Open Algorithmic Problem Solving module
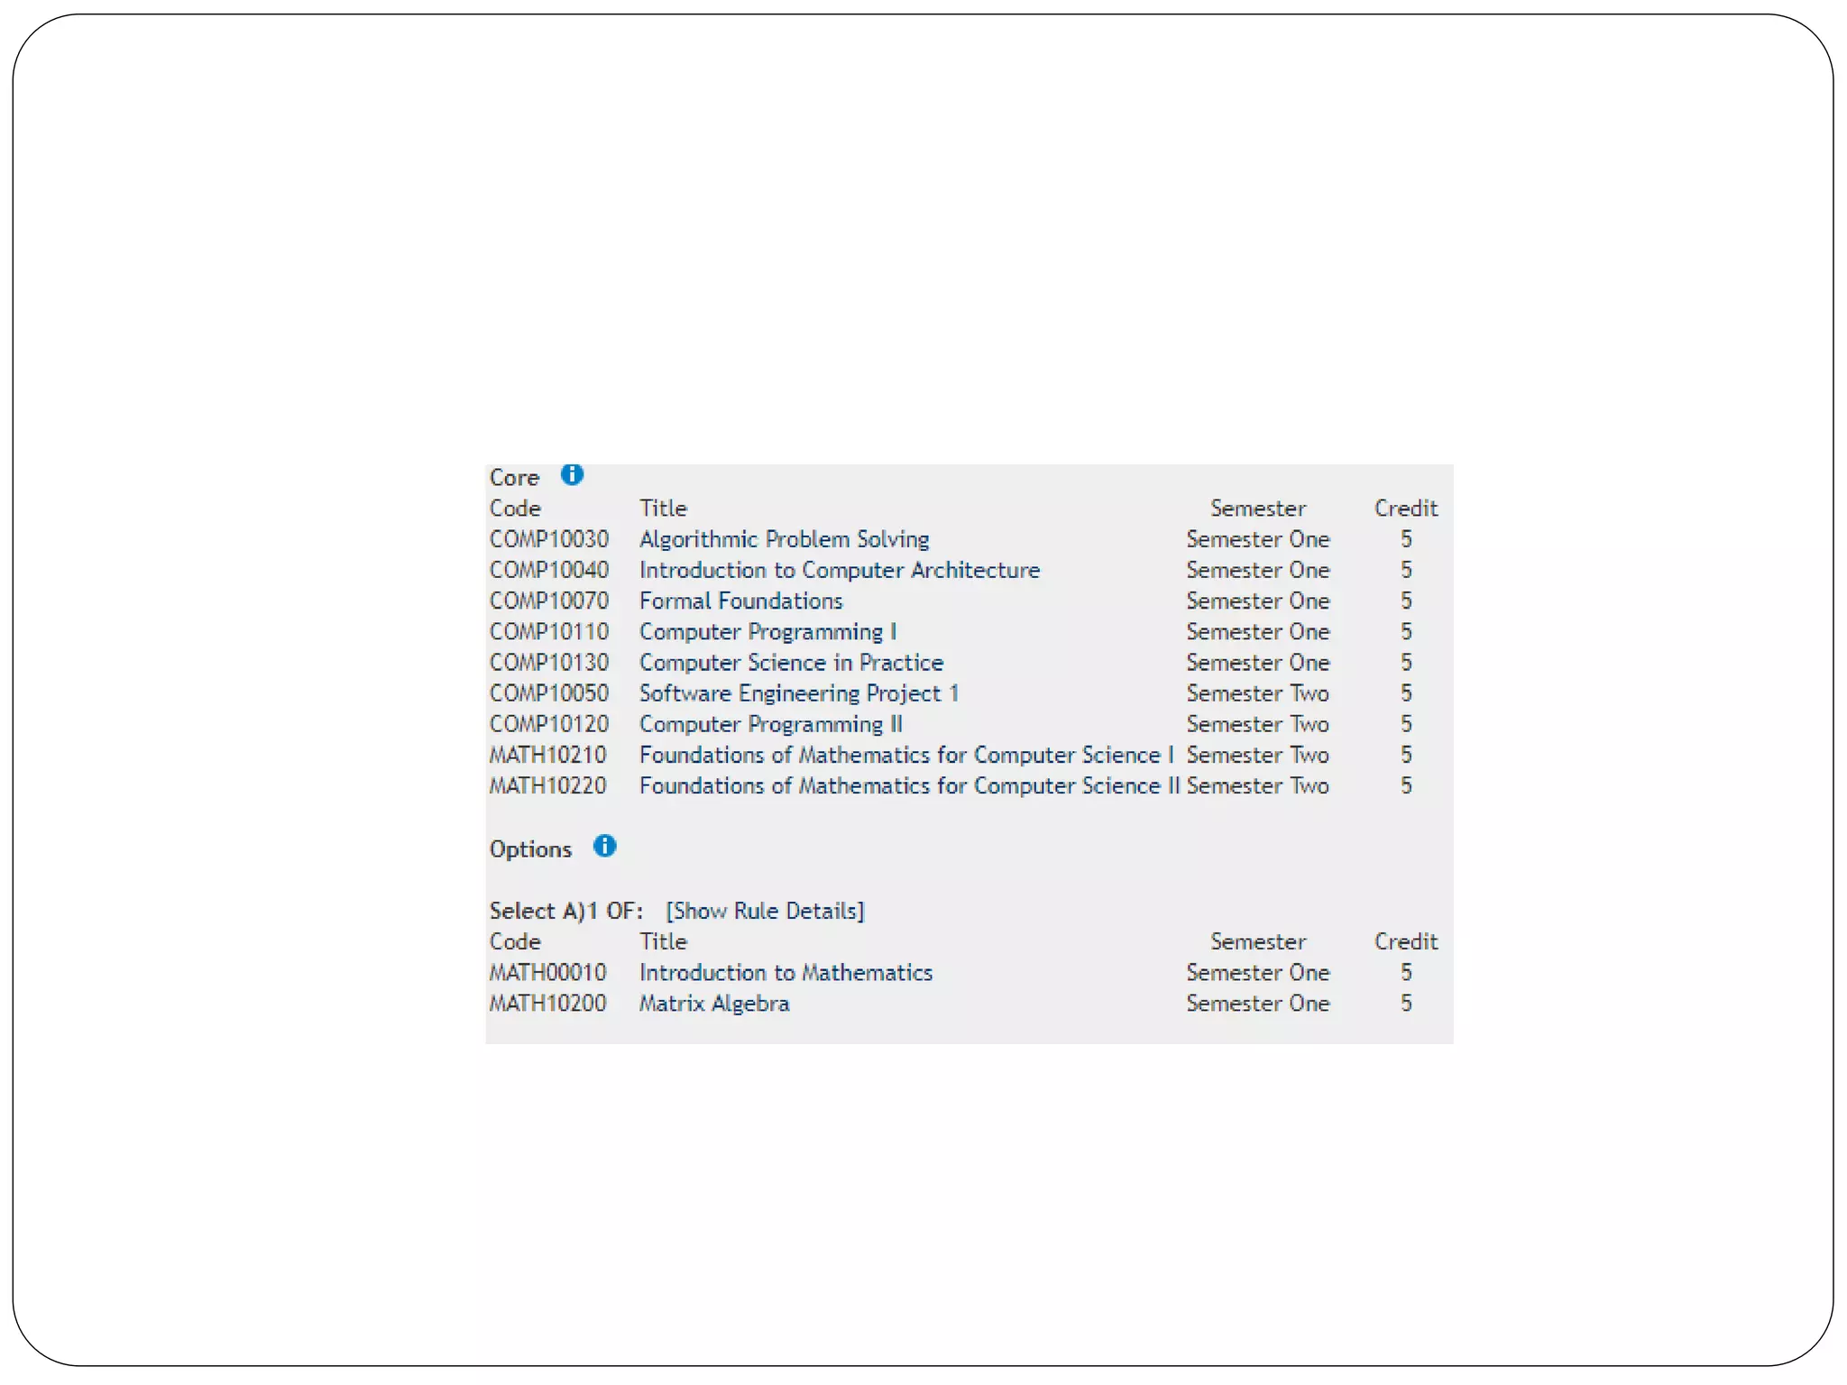This screenshot has width=1847, height=1385. tap(784, 539)
